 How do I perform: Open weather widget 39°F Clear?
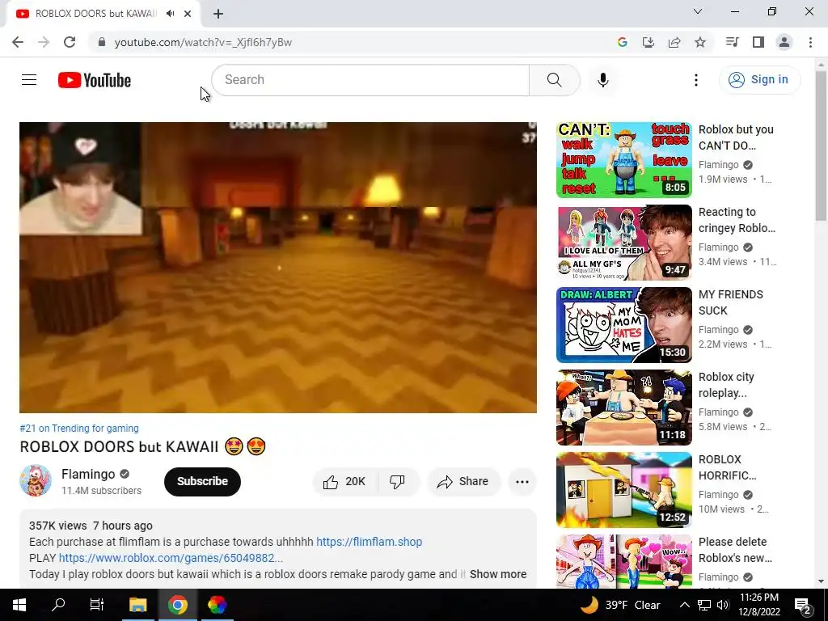pyautogui.click(x=620, y=605)
